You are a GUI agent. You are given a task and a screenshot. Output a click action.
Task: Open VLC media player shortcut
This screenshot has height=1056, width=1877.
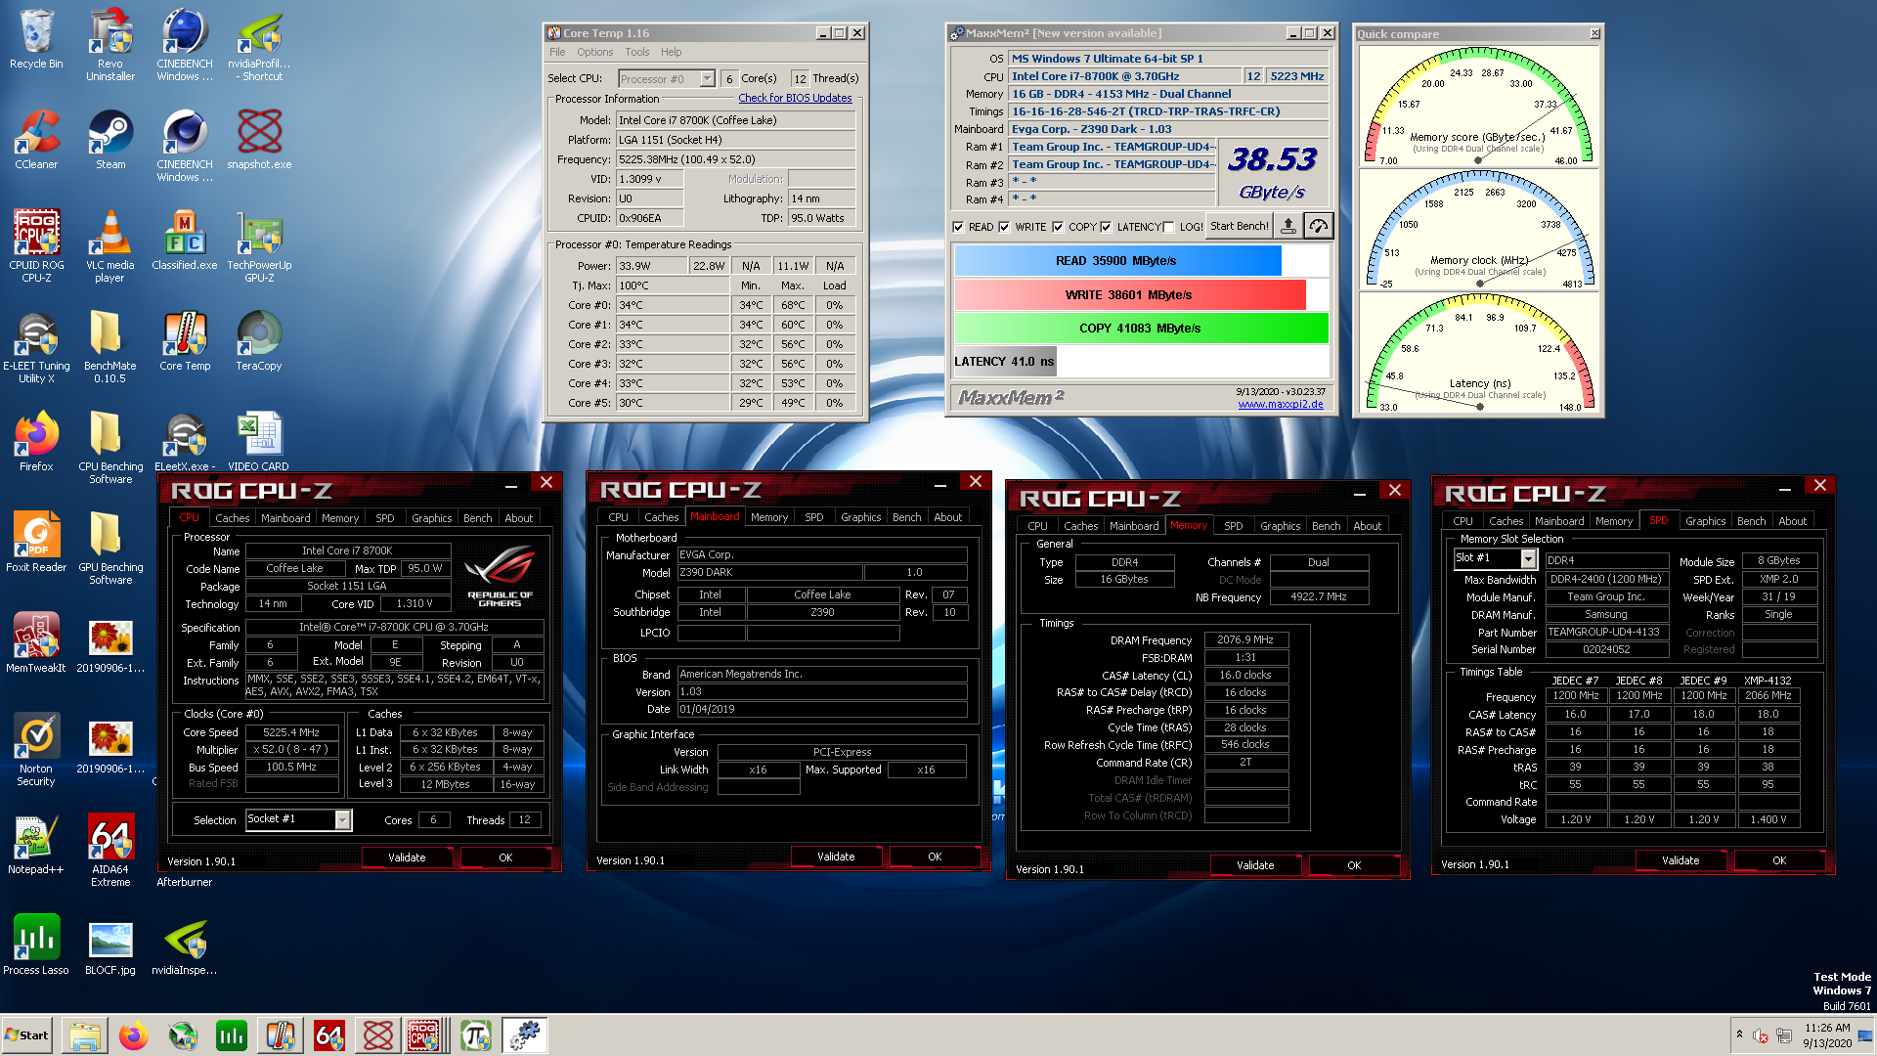110,245
